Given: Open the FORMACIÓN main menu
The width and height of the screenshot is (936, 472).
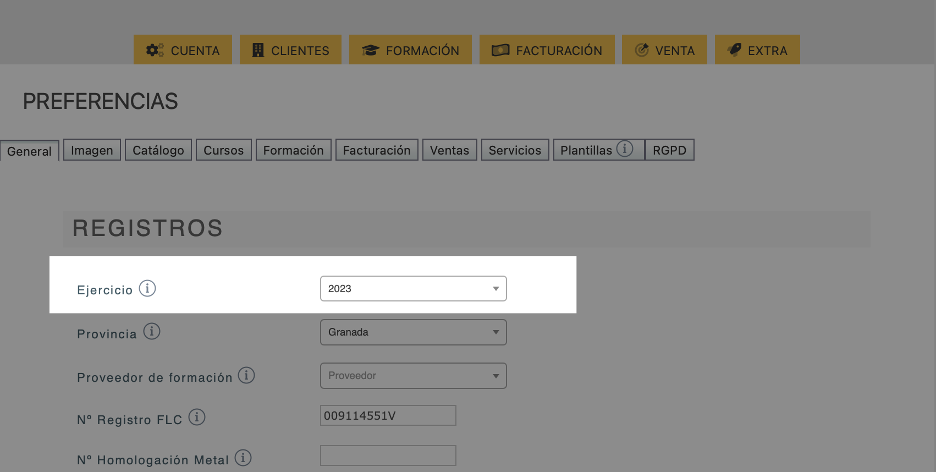Looking at the screenshot, I should [410, 50].
